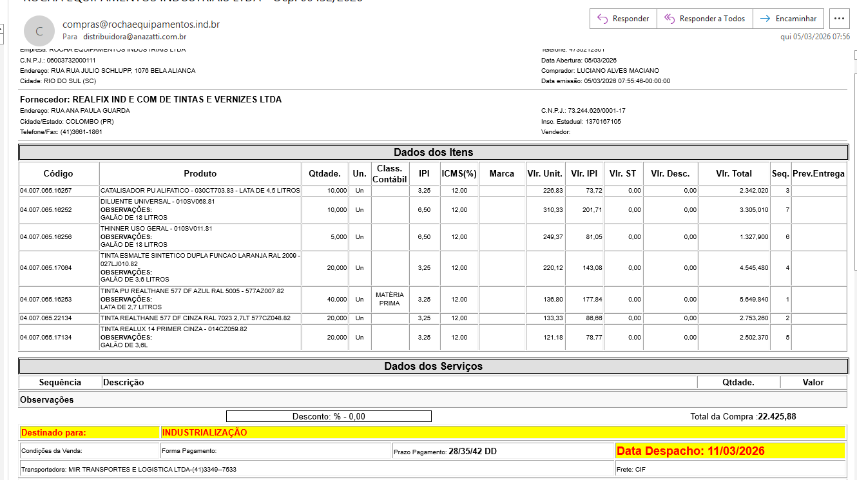Click the Dados dos Itens section header

(x=433, y=152)
